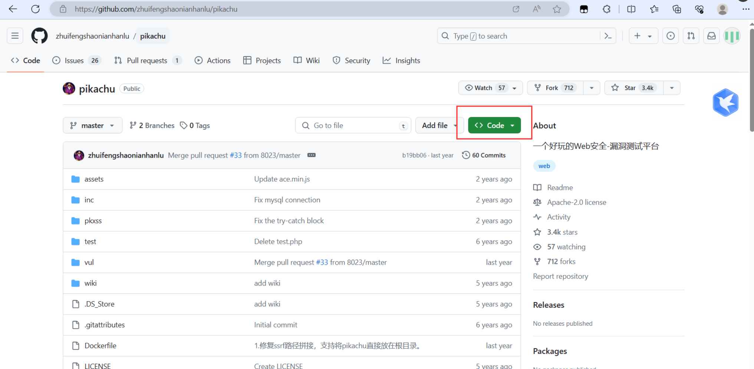Click the web topic tag
This screenshot has width=754, height=369.
tap(544, 166)
